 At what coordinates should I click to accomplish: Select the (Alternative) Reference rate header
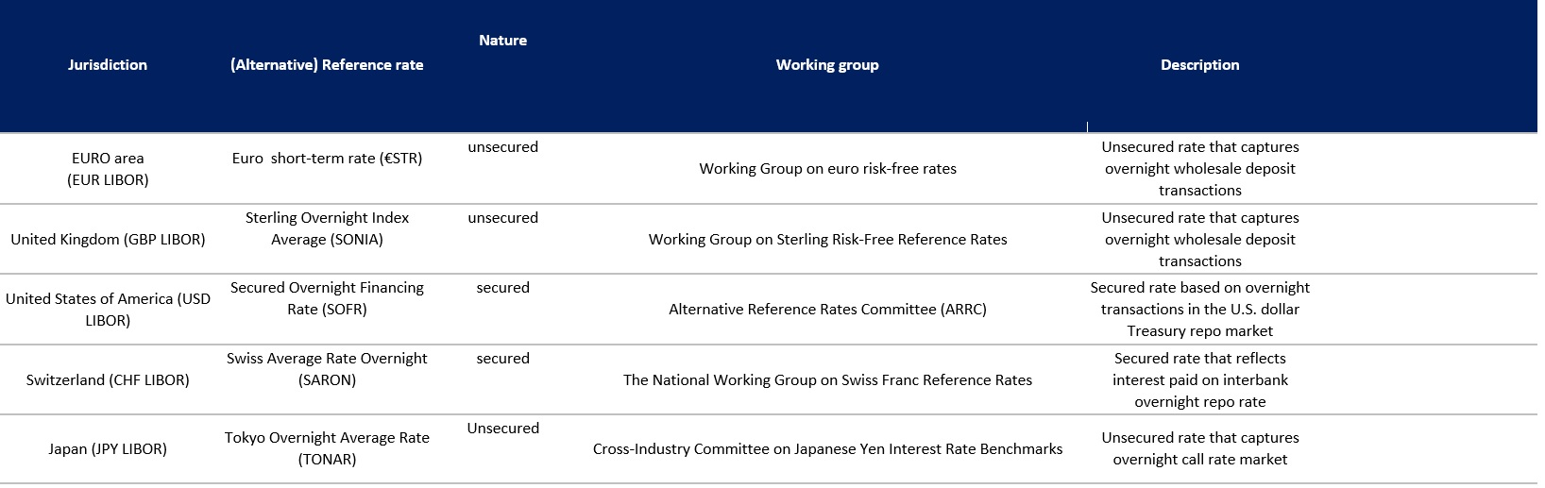click(327, 65)
